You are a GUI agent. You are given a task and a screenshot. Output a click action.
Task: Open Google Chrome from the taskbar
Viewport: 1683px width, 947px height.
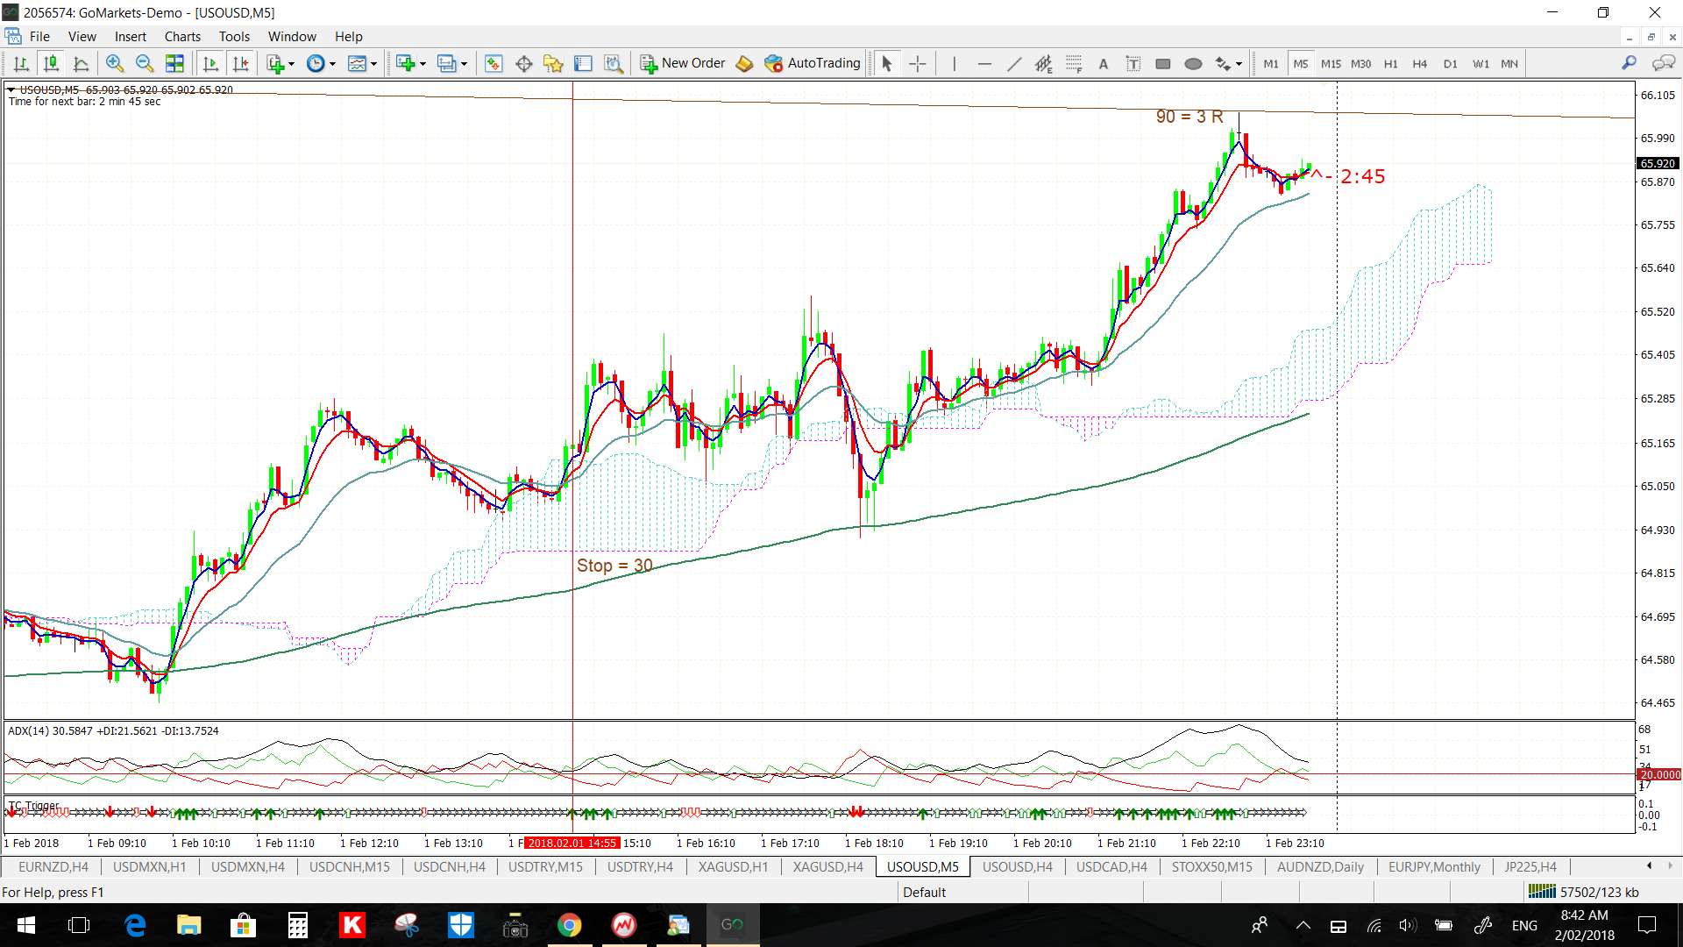click(x=570, y=925)
